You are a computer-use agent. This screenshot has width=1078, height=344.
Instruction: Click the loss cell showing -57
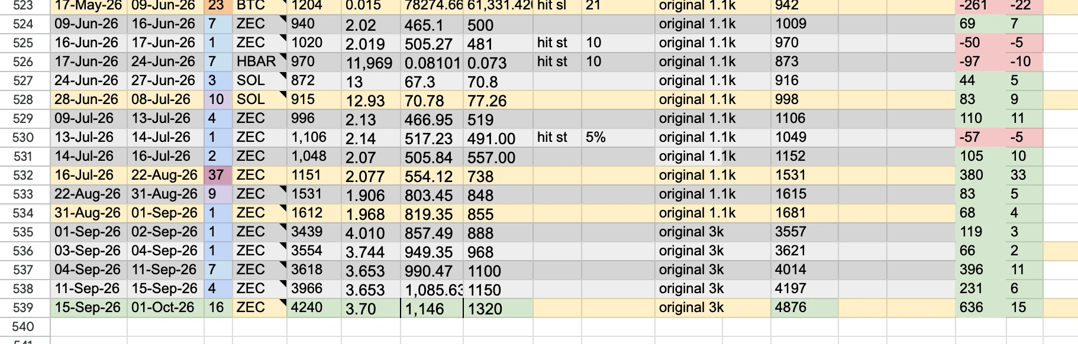(980, 137)
